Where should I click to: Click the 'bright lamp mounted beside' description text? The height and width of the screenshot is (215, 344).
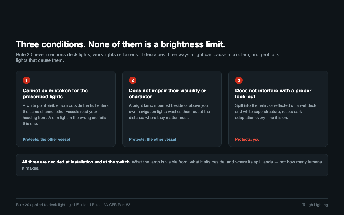click(x=169, y=112)
